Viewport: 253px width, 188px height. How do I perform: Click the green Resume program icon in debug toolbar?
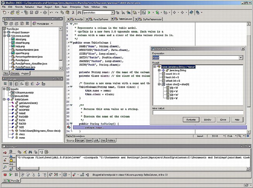click(x=10, y=175)
